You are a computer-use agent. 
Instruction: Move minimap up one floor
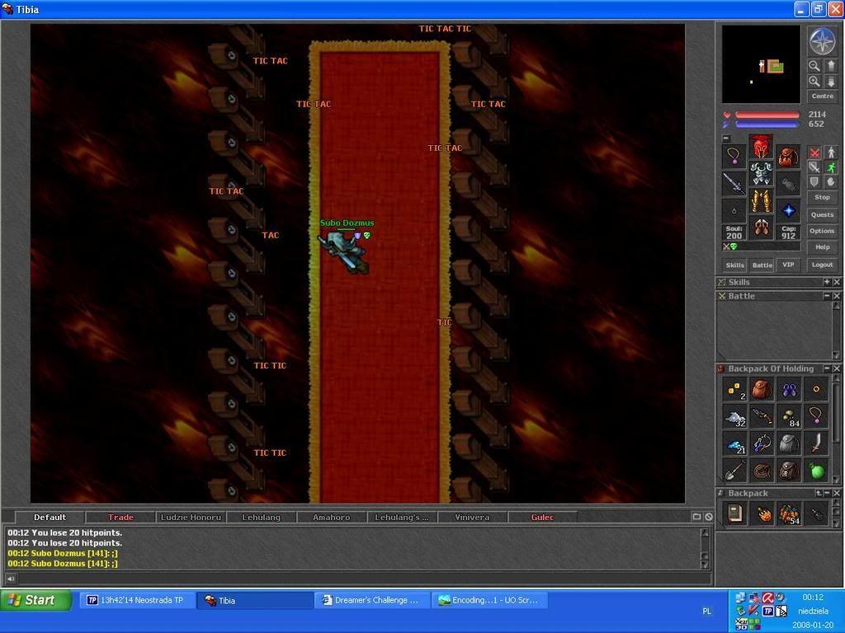[830, 66]
